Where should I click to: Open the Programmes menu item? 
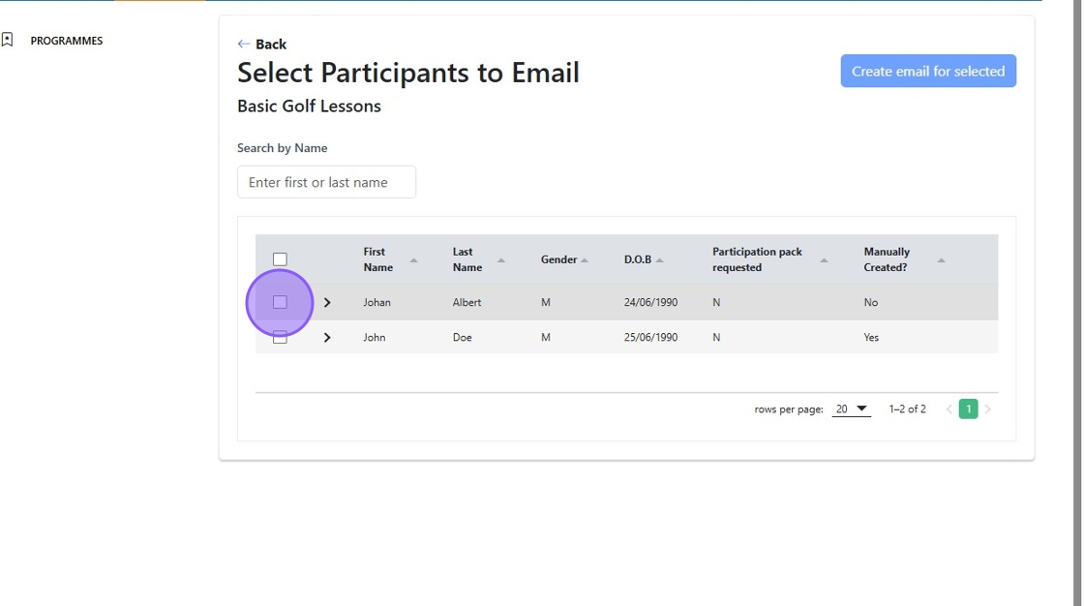click(x=66, y=41)
